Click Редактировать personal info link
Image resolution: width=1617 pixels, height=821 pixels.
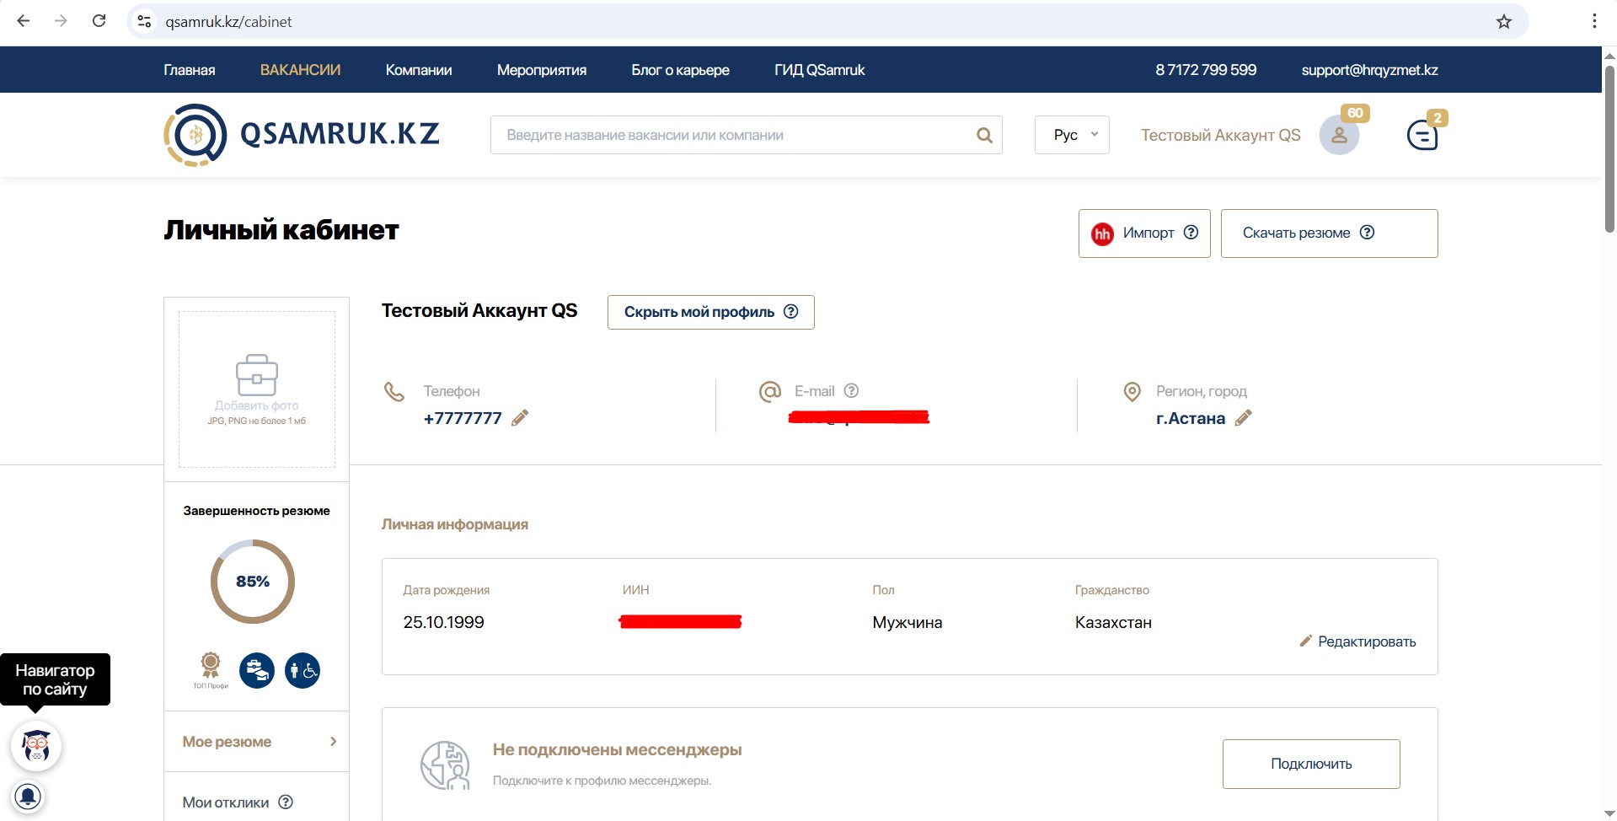point(1357,641)
